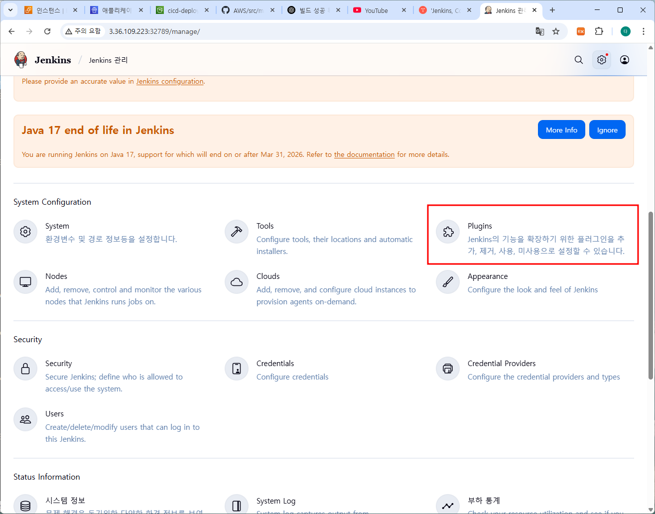This screenshot has width=655, height=514.
Task: Click the Clouds cloud icon
Action: tap(237, 282)
